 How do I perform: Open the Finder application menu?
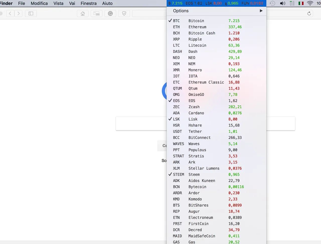[6, 3]
